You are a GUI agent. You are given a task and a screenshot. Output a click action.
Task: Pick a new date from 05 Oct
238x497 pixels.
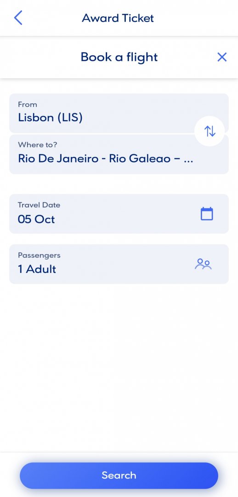[36, 220]
